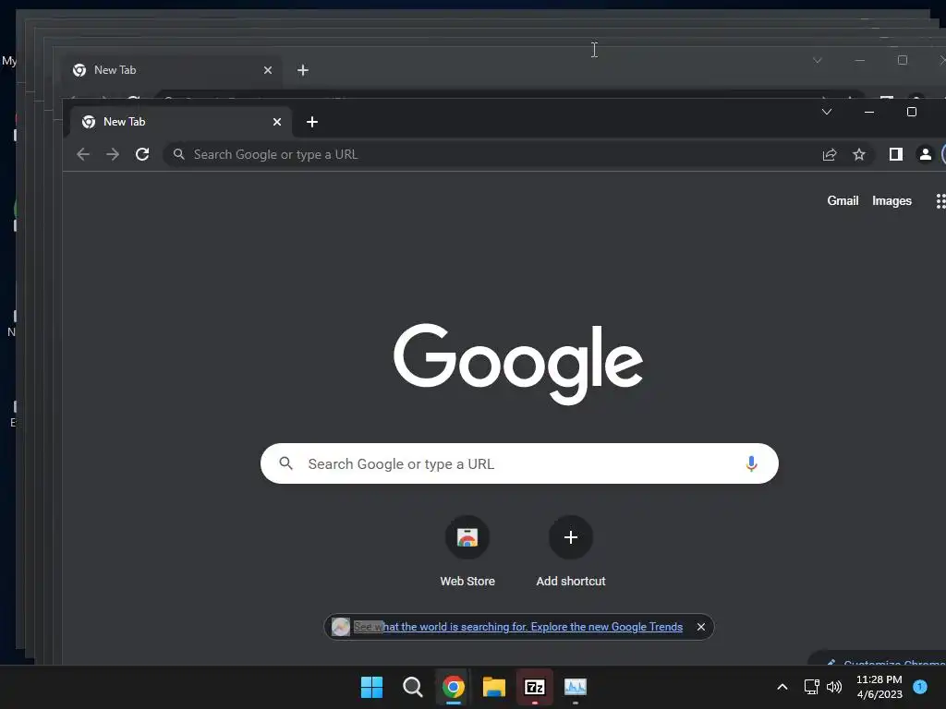This screenshot has width=946, height=709.
Task: Open Google apps grid icon
Action: tap(940, 200)
